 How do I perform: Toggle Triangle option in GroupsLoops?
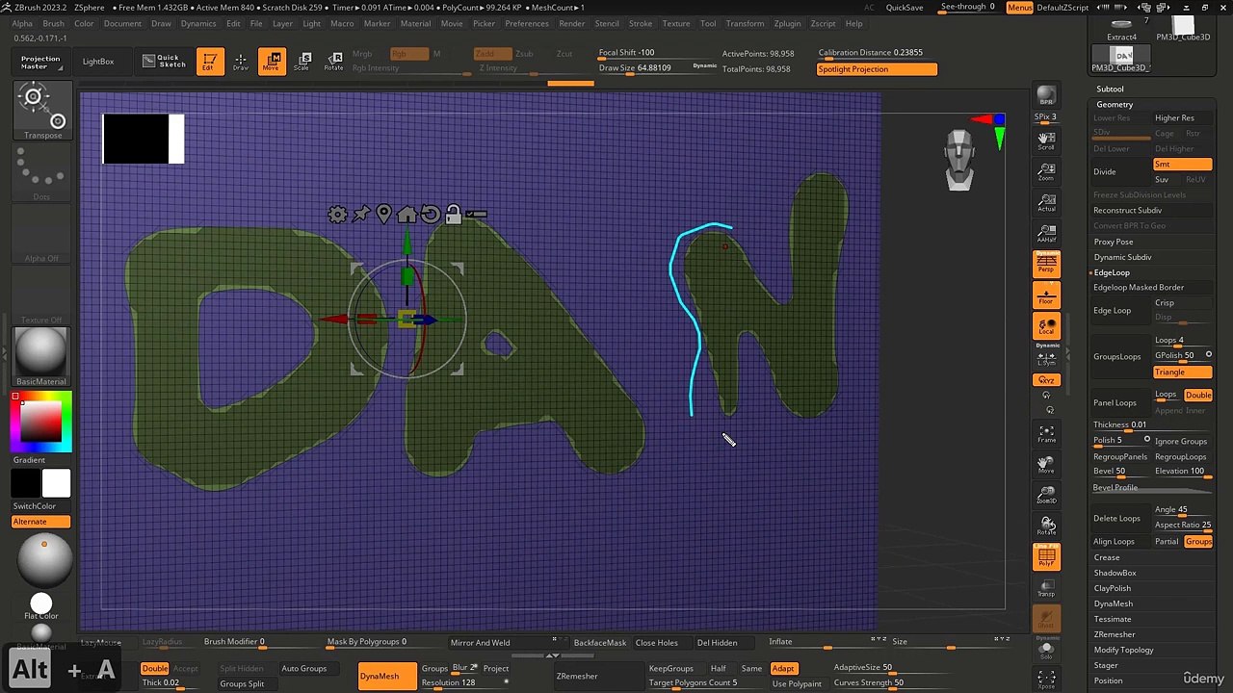1182,372
